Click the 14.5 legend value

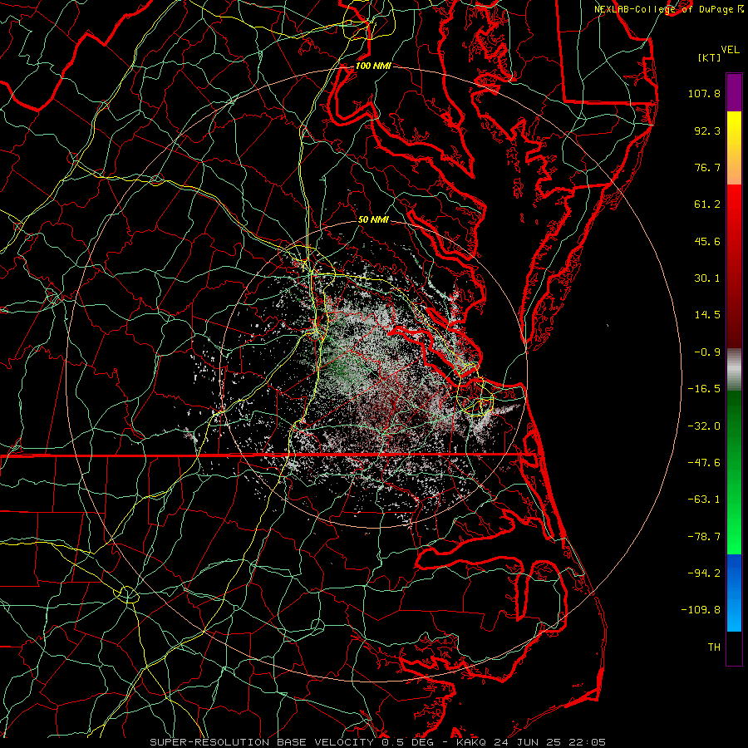pos(707,315)
